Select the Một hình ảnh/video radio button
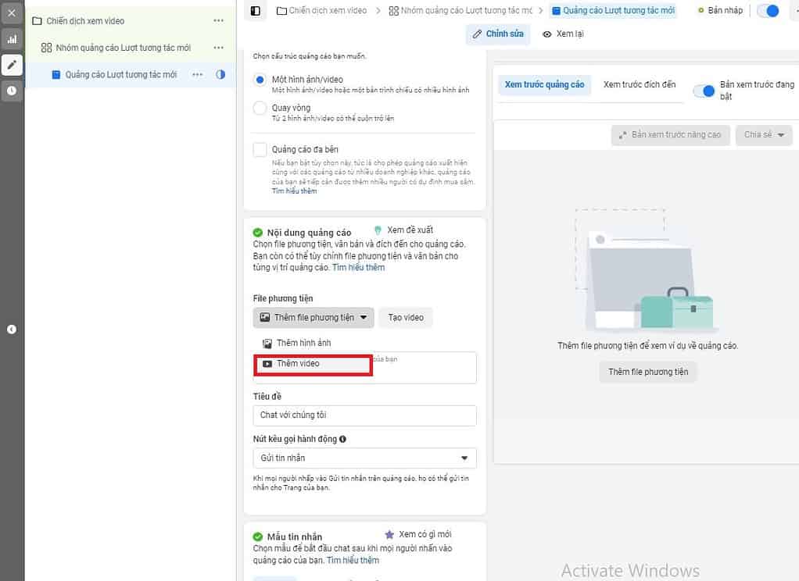 tap(260, 80)
